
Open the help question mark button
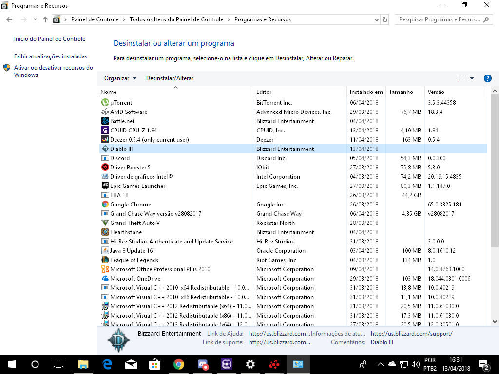(487, 78)
